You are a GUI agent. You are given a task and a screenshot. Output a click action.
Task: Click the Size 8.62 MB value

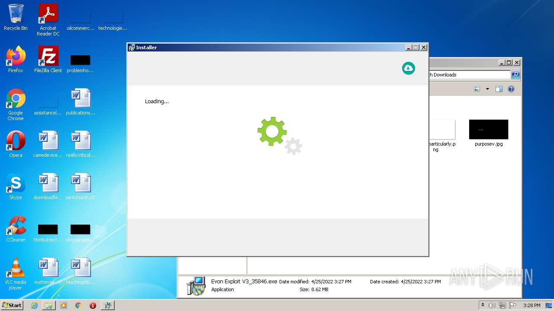click(x=320, y=289)
